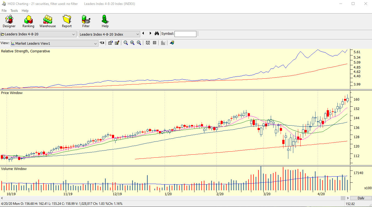The width and height of the screenshot is (372, 207).
Task: Click the 3/20 date axis label
Action: coord(267,194)
